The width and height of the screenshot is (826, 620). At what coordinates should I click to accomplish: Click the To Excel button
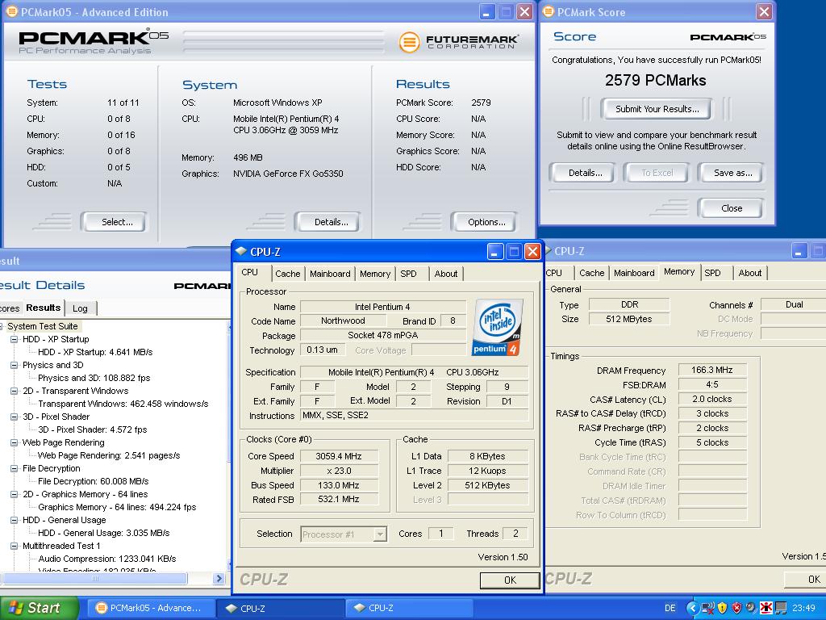[x=657, y=173]
